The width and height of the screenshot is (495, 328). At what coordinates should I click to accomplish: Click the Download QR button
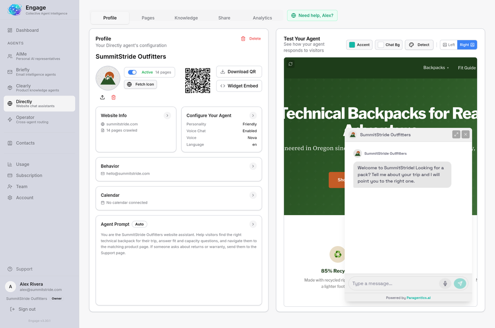[x=239, y=72]
